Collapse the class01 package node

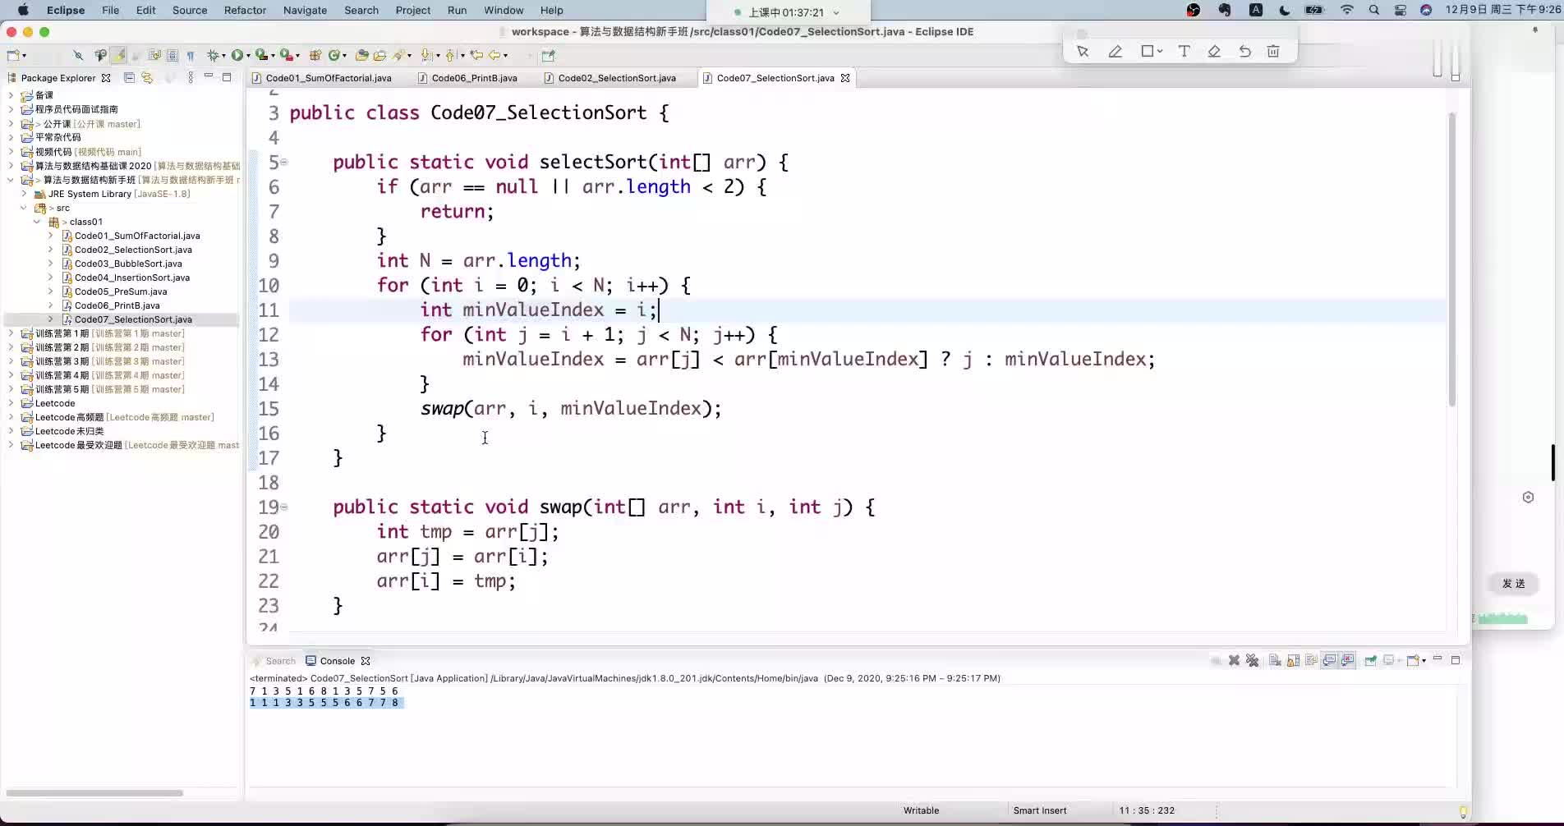click(37, 222)
